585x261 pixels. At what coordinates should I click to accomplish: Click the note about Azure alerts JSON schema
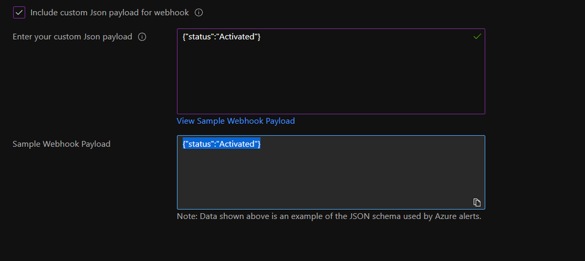(x=329, y=217)
